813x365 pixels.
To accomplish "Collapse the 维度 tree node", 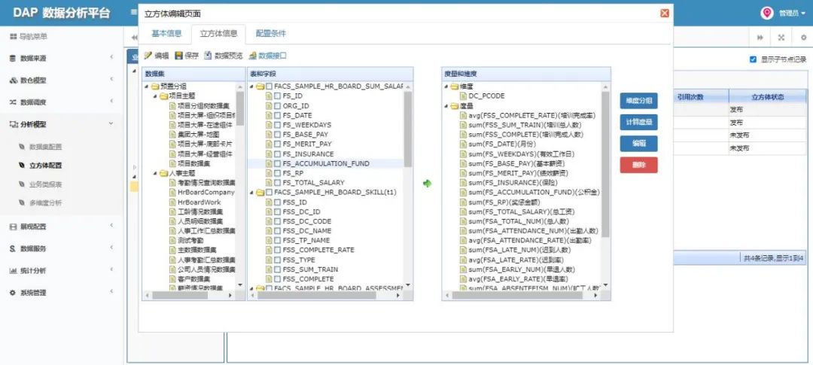I will click(x=446, y=87).
